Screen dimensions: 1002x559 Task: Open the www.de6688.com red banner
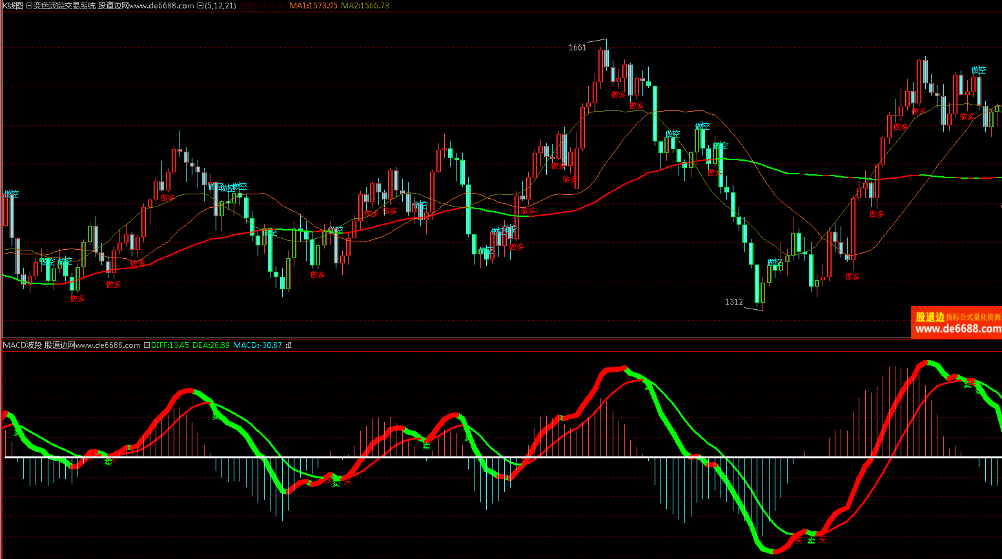[x=956, y=323]
